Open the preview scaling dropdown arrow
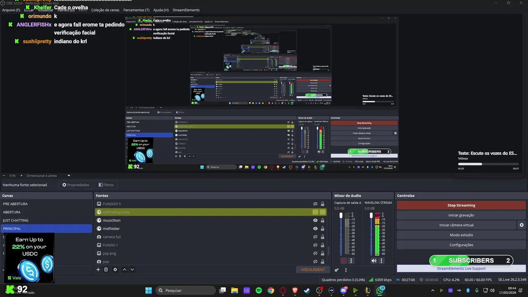This screenshot has height=297, width=528. point(69,176)
